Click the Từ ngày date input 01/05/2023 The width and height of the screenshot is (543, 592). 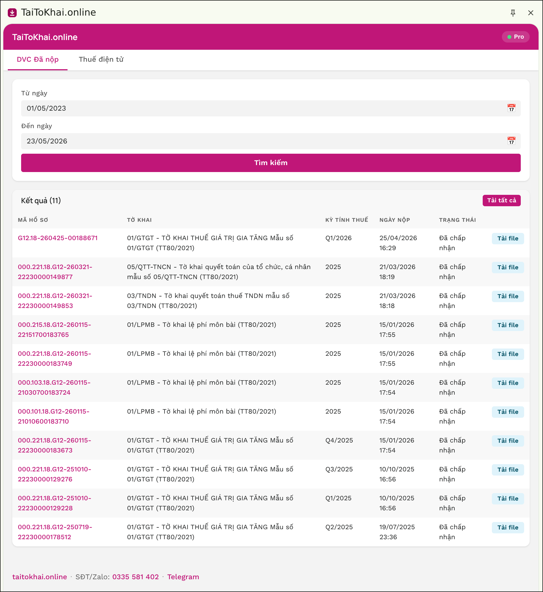(x=271, y=108)
